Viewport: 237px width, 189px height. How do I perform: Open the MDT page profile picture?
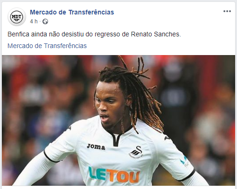point(17,17)
